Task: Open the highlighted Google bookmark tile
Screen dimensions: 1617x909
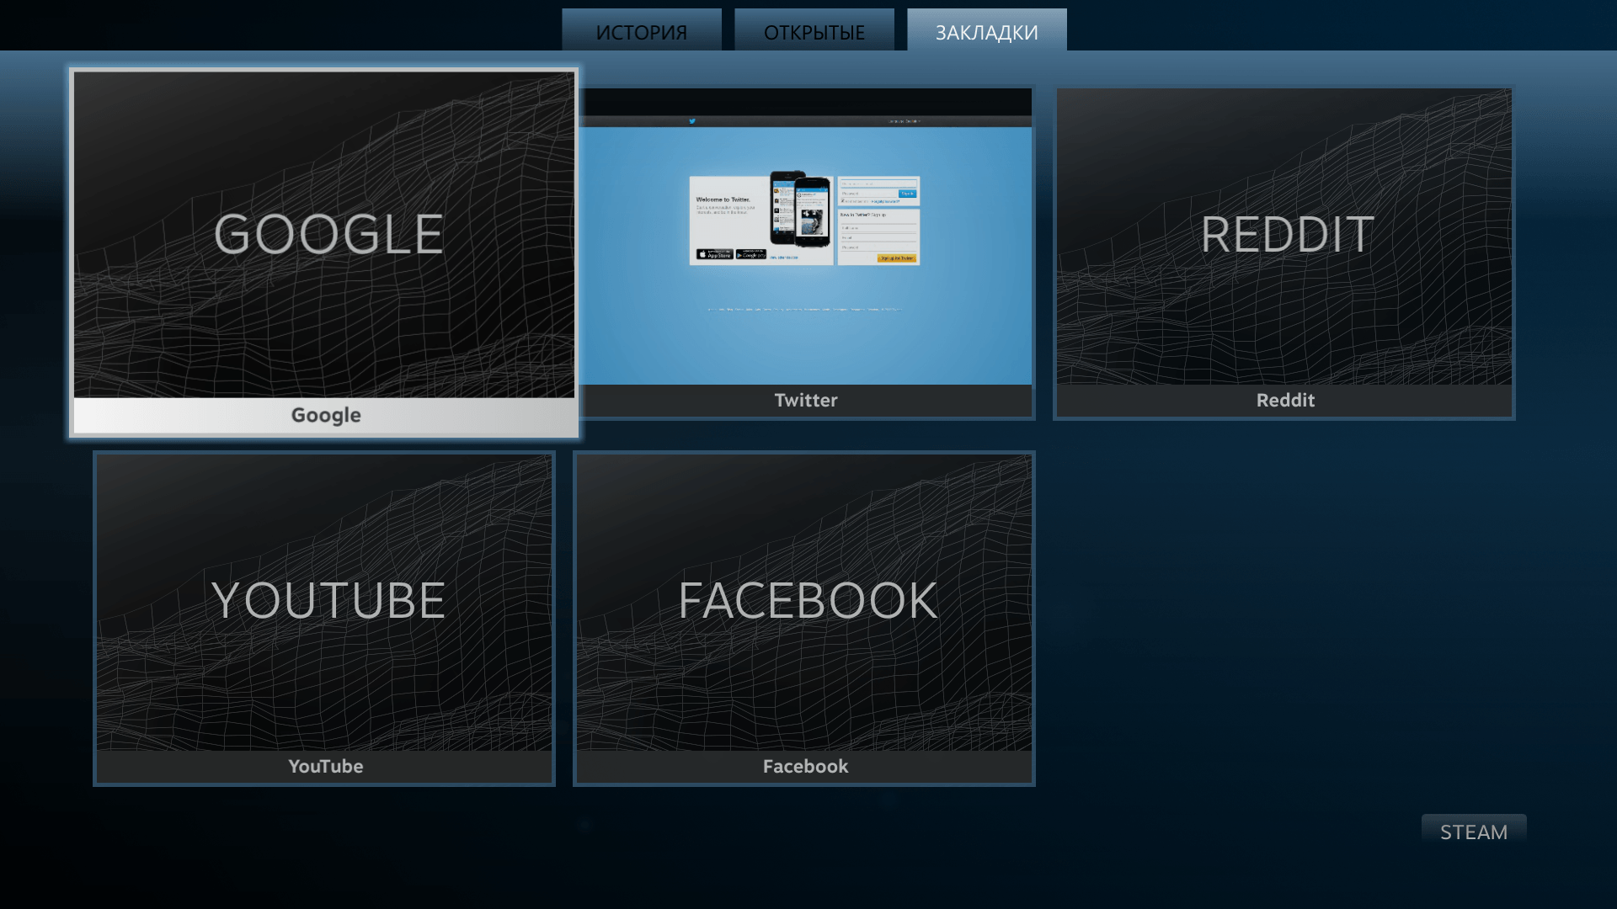Action: pos(324,236)
